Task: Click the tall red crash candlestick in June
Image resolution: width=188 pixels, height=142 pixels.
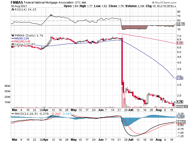Action: pyautogui.click(x=122, y=62)
